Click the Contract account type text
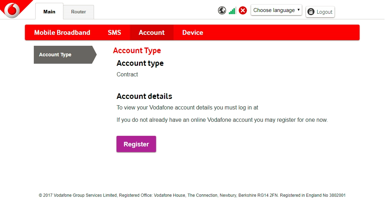This screenshot has width=387, height=214. (127, 74)
